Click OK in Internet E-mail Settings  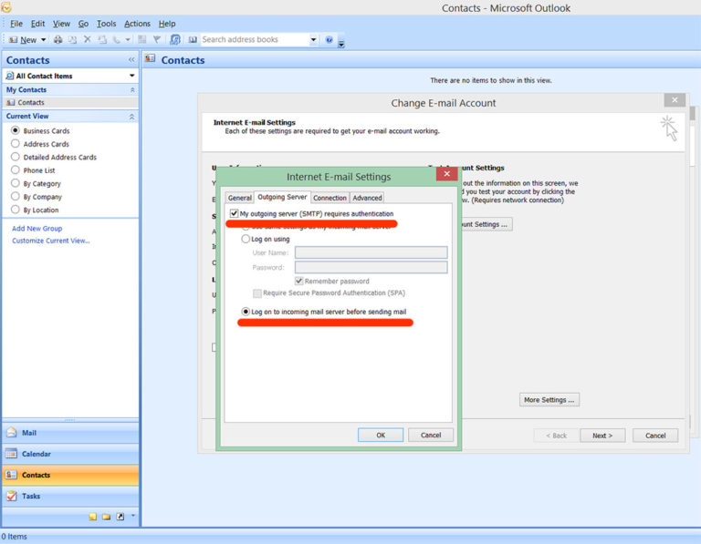click(381, 436)
